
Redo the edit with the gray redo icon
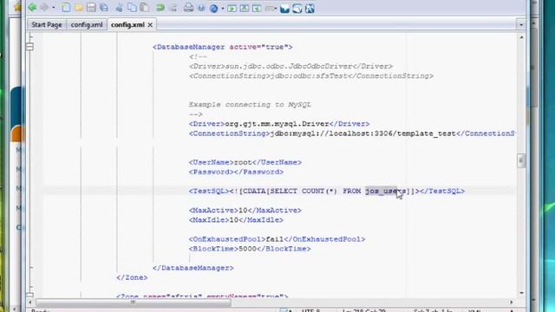(x=173, y=8)
